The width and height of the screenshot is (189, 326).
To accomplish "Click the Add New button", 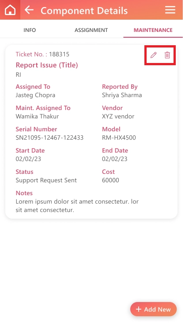I will coord(153,309).
